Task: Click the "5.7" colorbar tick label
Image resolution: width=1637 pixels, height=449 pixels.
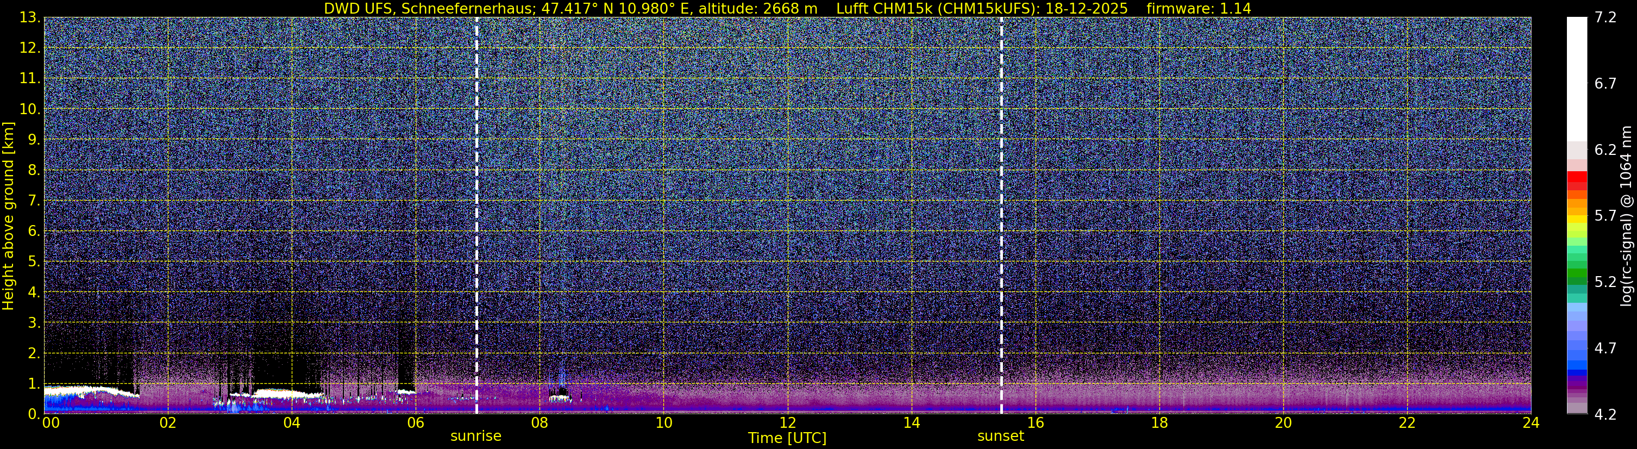Action: (x=1605, y=216)
